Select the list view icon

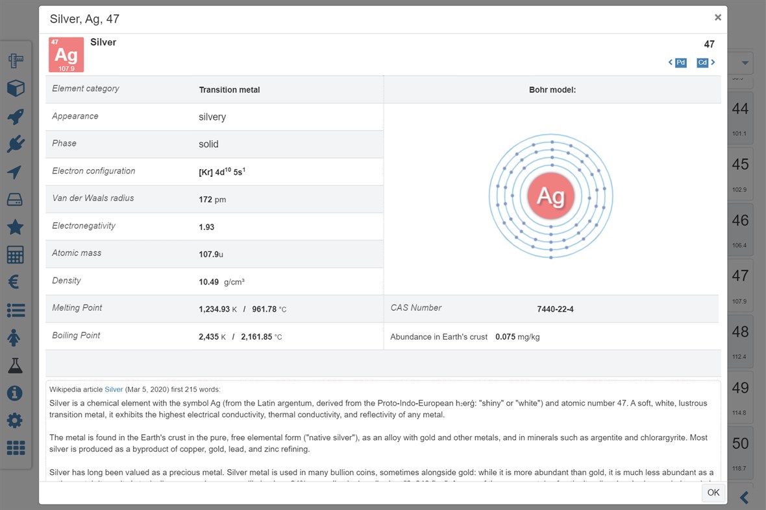[x=16, y=310]
